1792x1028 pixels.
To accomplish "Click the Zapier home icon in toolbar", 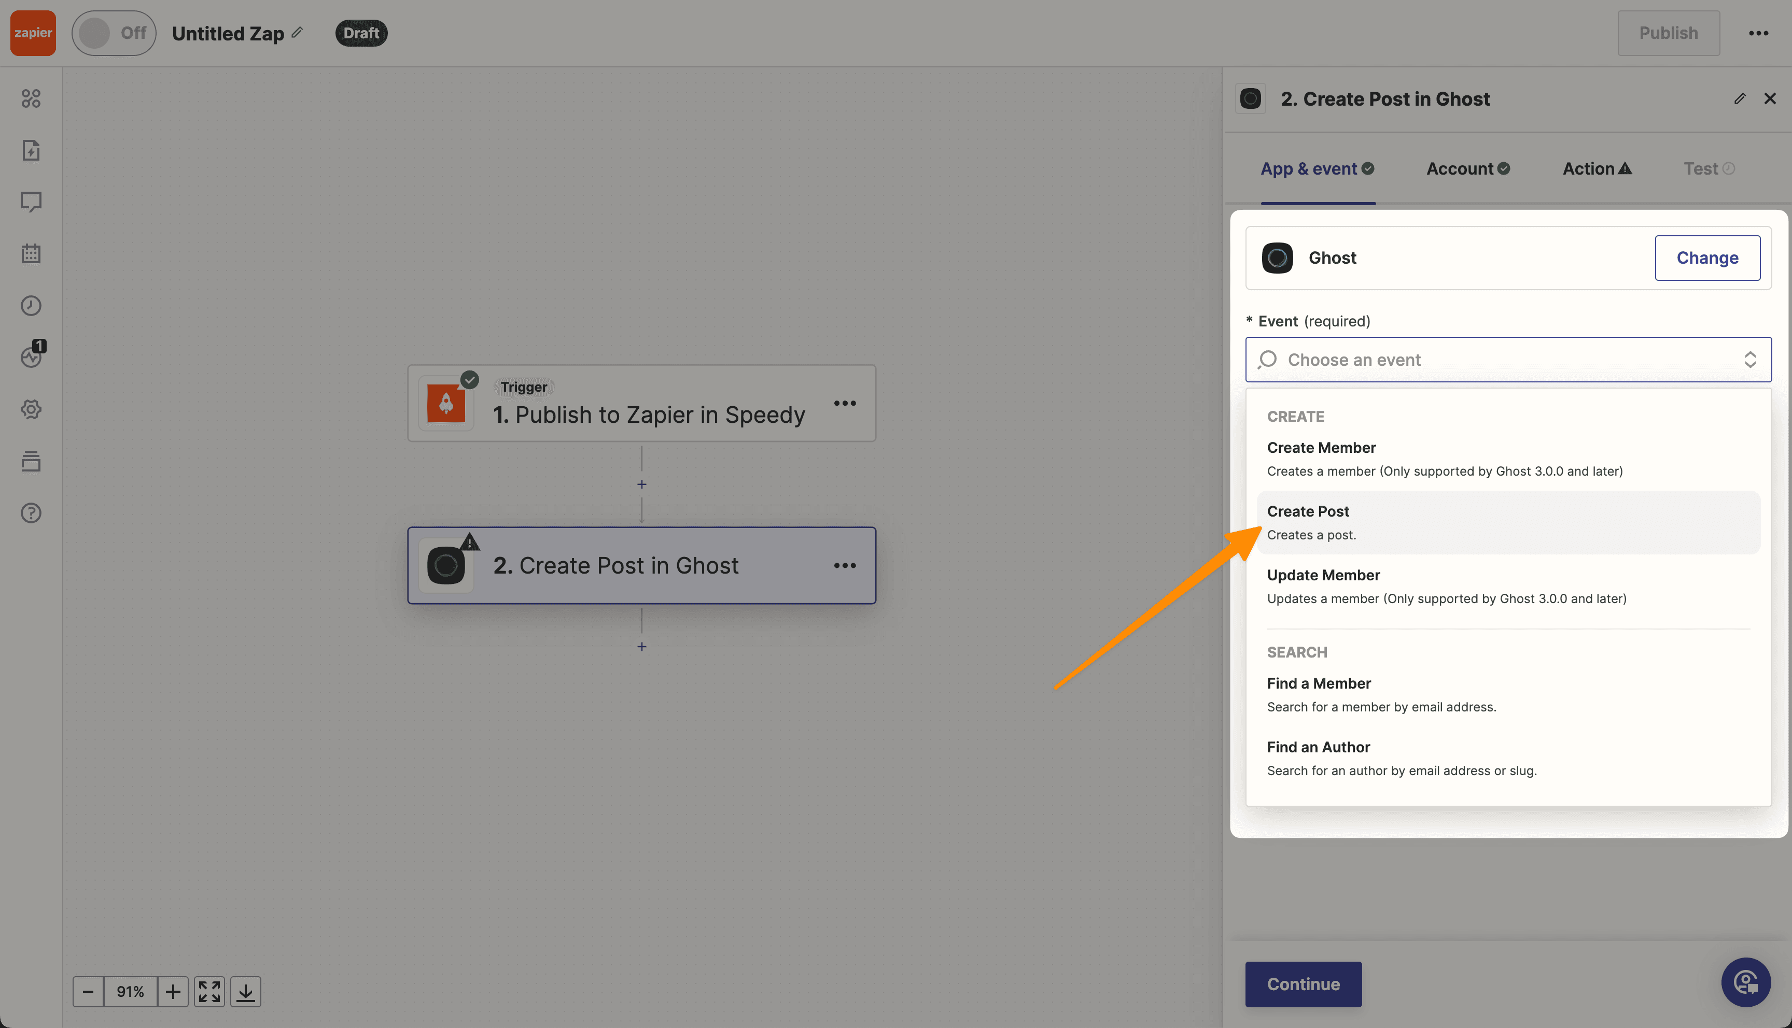I will click(33, 33).
